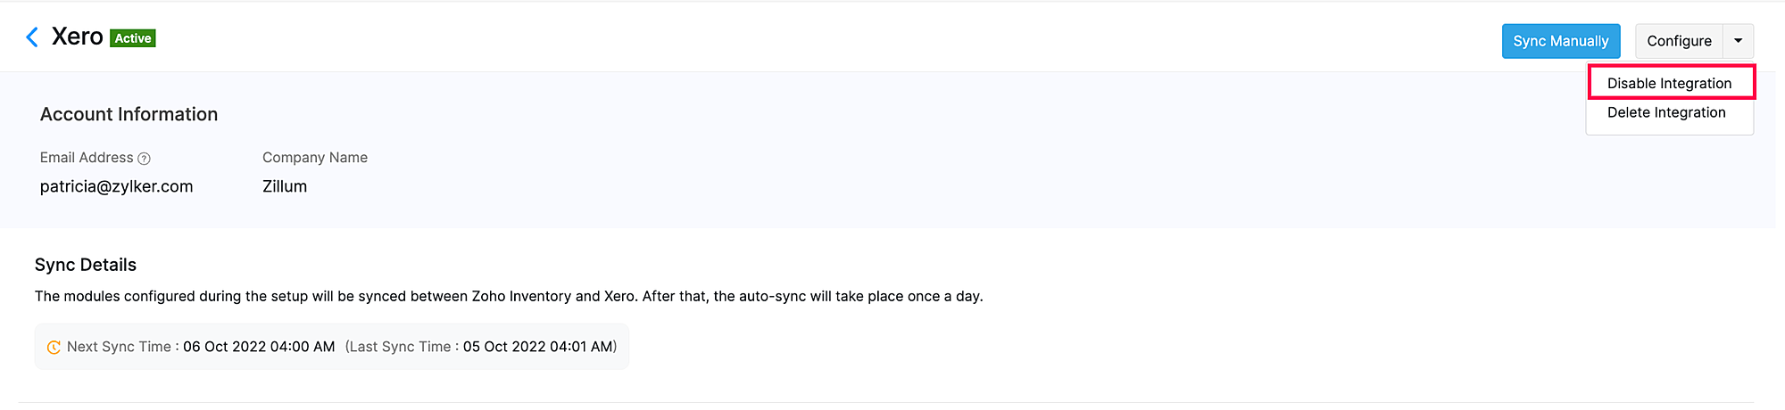Image resolution: width=1785 pixels, height=410 pixels.
Task: Click the 05 Oct 2022 04:01 AM timestamp
Action: pyautogui.click(x=538, y=347)
